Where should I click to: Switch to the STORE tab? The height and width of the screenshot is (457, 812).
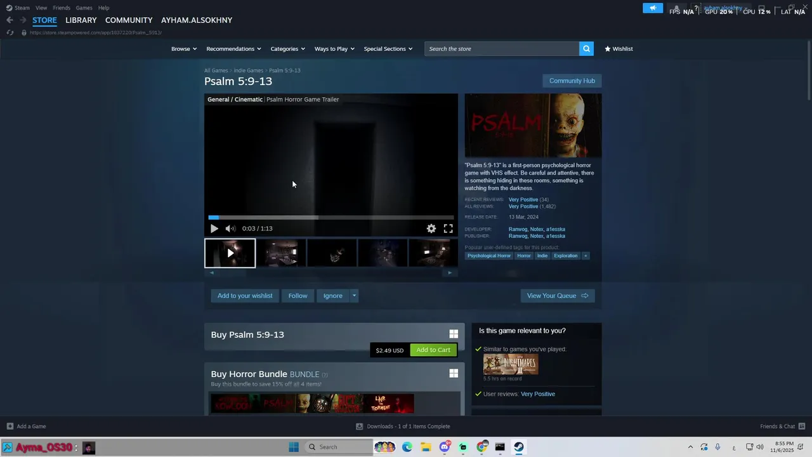44,20
